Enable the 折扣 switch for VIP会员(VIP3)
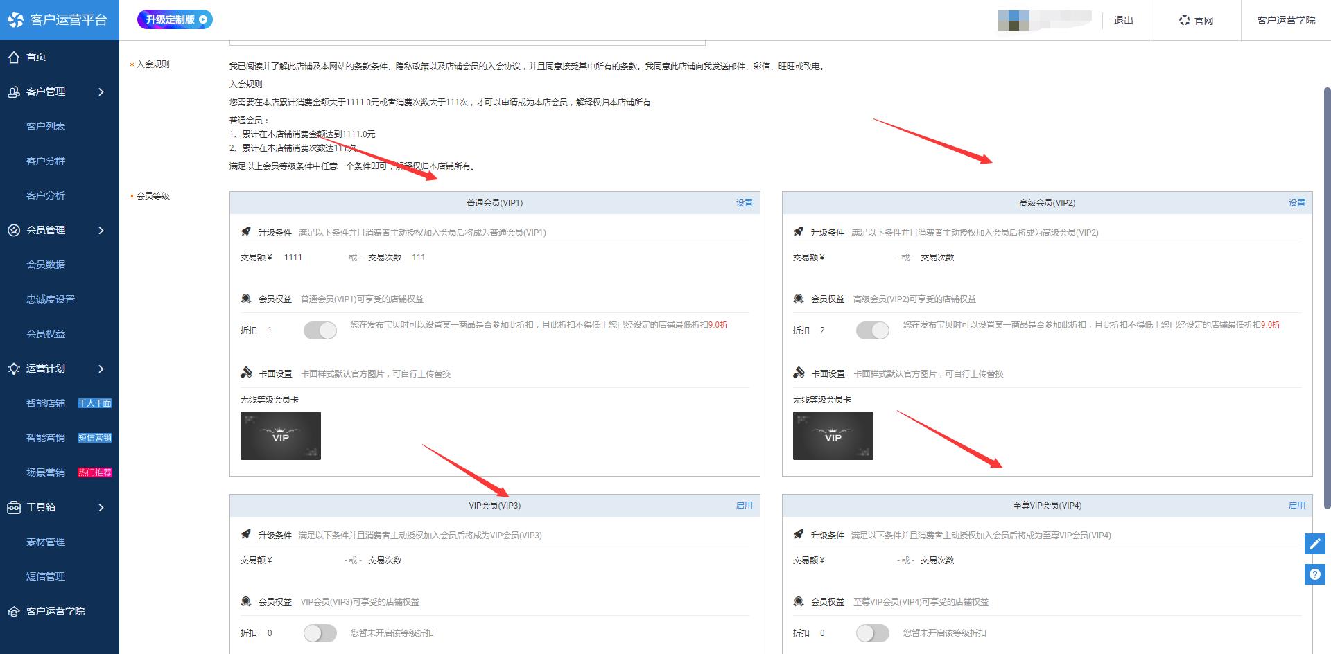The height and width of the screenshot is (654, 1331). pos(320,633)
